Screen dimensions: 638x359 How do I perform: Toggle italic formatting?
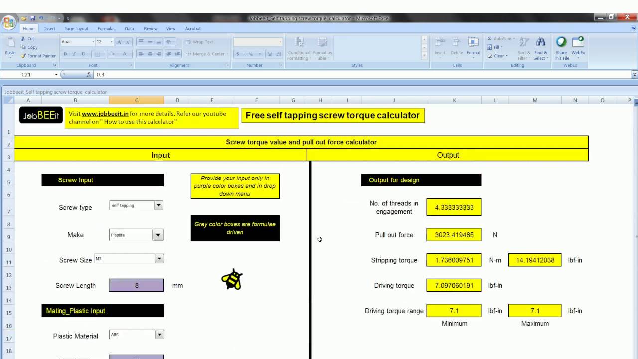74,54
